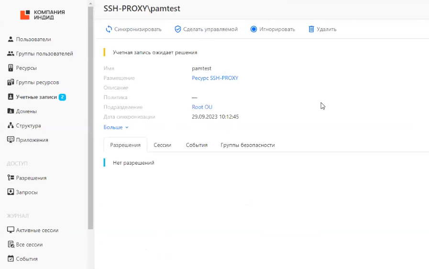Open Ресурсы via its server icon
429x269 pixels.
(x=11, y=68)
